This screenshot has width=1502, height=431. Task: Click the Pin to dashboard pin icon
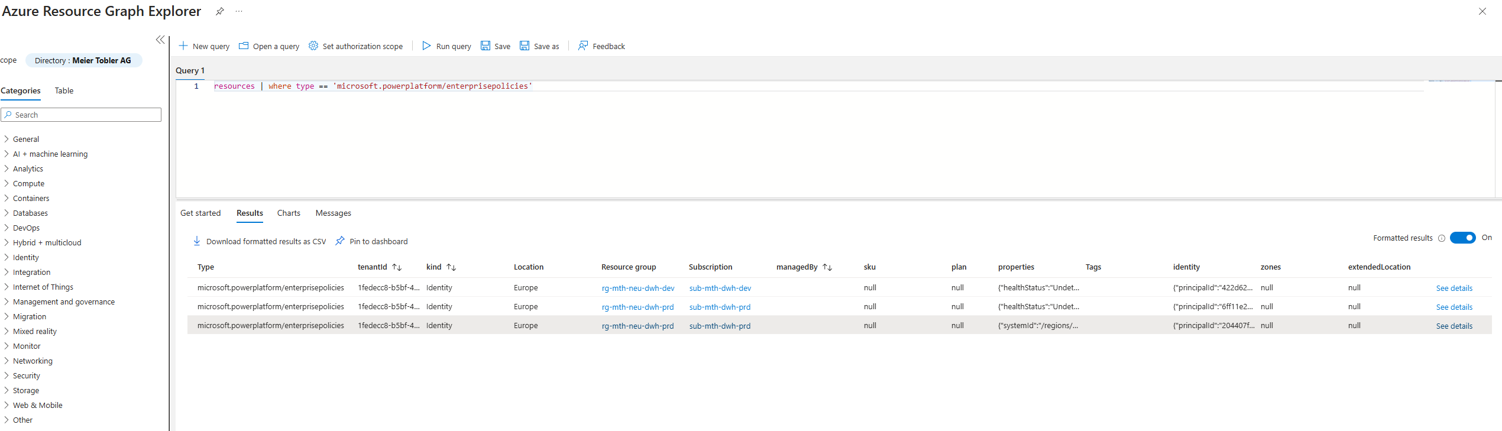coord(340,241)
